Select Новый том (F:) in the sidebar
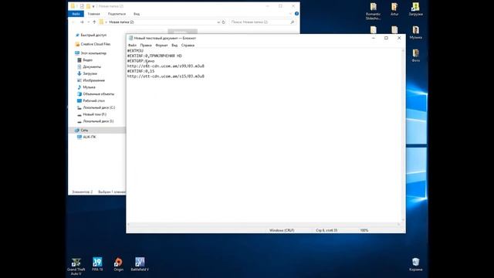The image size is (494, 278). click(x=94, y=114)
